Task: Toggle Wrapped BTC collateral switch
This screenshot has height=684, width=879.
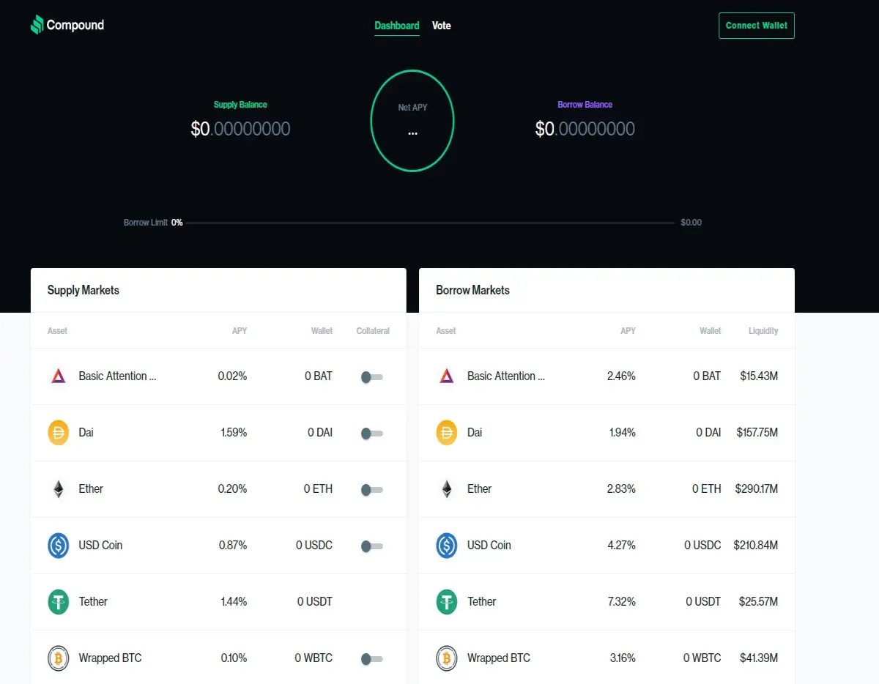Action: [371, 659]
